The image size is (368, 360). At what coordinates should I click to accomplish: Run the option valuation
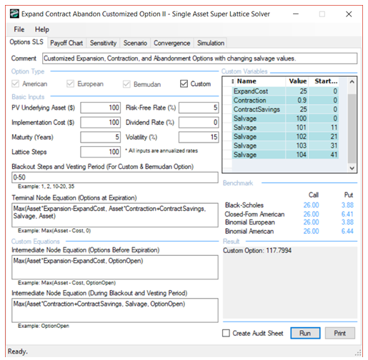pos(305,333)
